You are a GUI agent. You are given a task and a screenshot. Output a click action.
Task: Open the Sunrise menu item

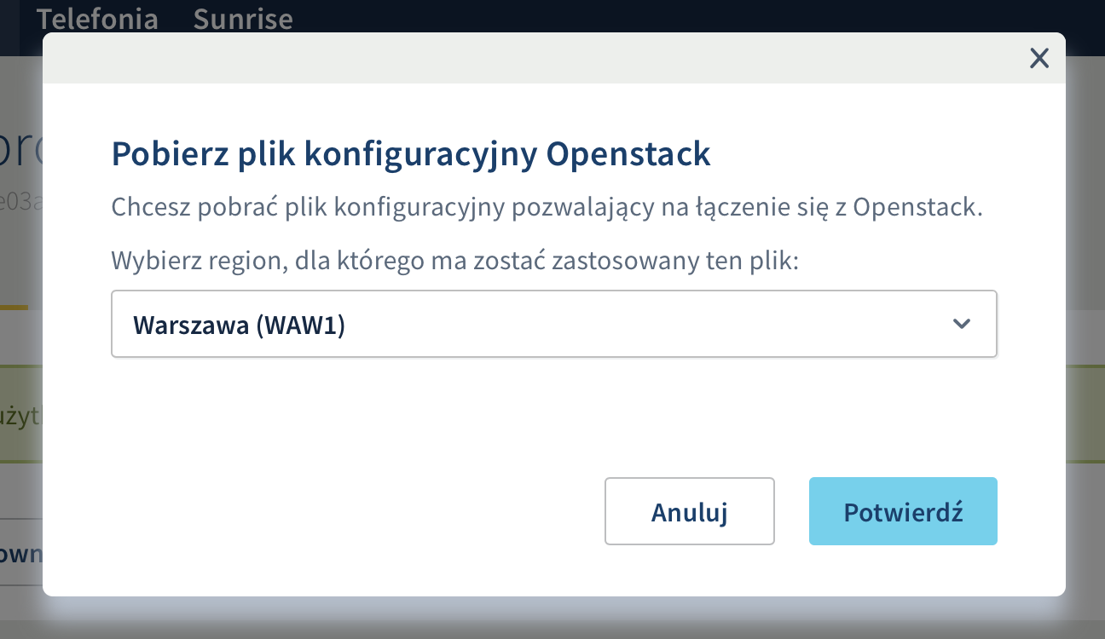tap(243, 19)
